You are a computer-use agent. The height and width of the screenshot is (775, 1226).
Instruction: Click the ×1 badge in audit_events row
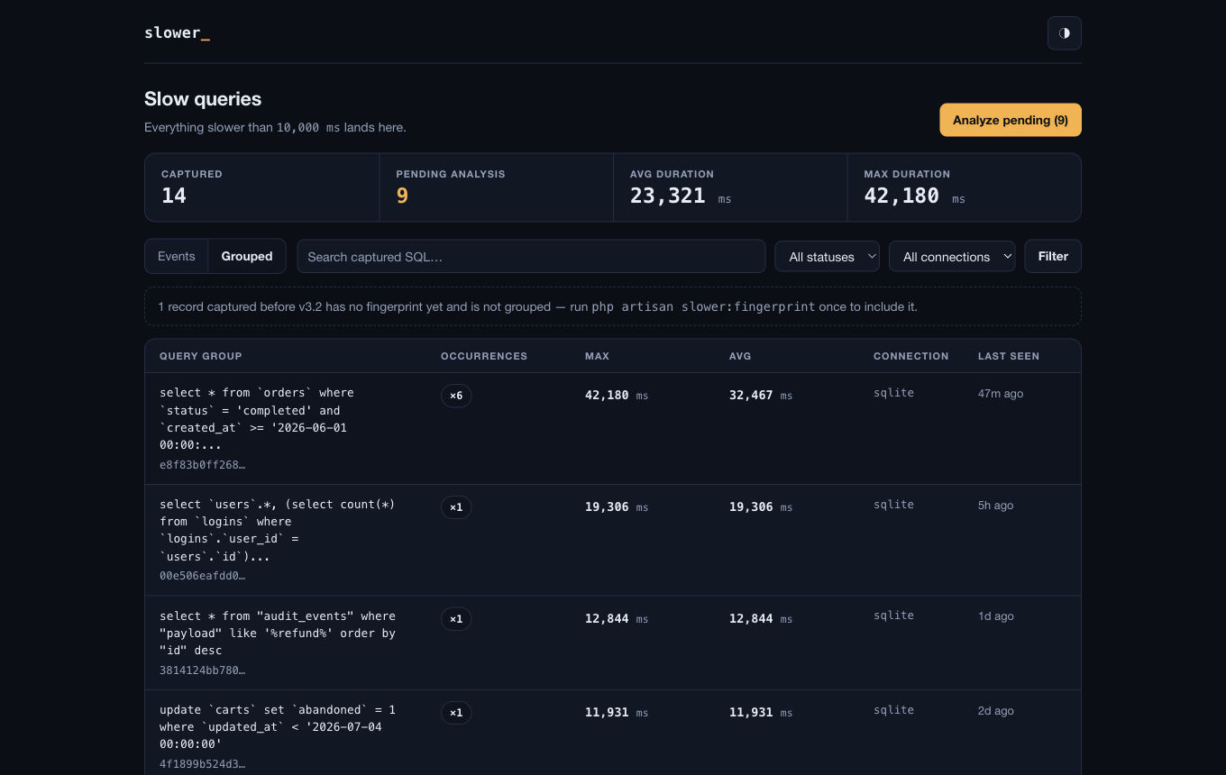pos(456,619)
